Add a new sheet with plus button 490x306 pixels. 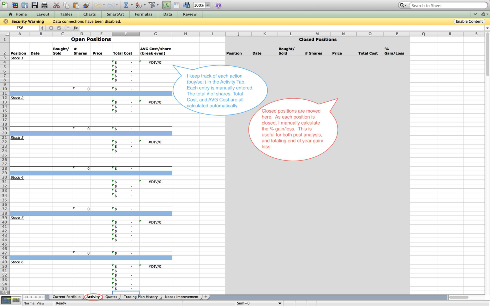coord(206,297)
